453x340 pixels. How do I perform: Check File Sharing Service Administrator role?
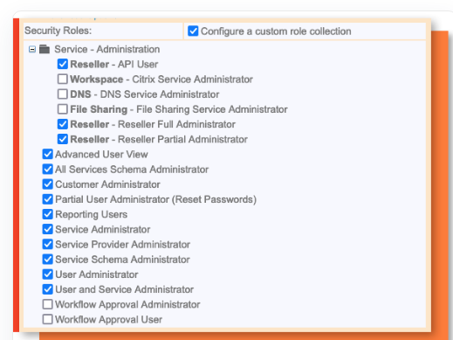[x=63, y=109]
